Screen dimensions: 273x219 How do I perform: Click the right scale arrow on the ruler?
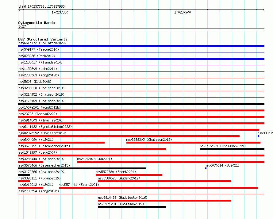tap(263, 10)
